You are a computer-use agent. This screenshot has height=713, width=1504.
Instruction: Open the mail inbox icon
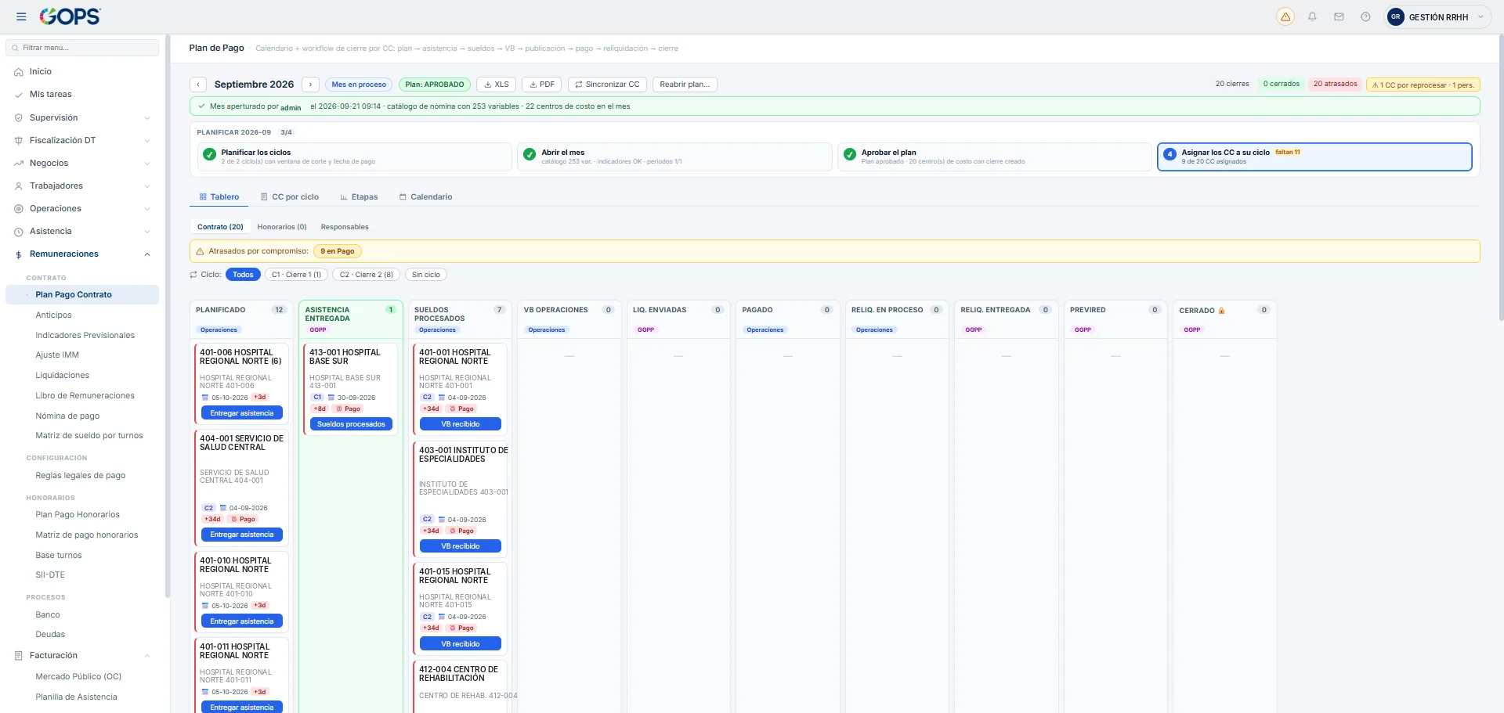(x=1339, y=16)
